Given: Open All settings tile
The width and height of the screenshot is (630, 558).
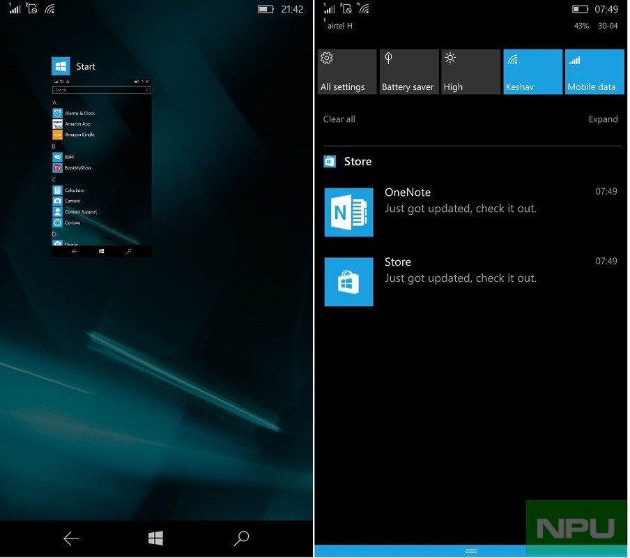Looking at the screenshot, I should point(346,71).
